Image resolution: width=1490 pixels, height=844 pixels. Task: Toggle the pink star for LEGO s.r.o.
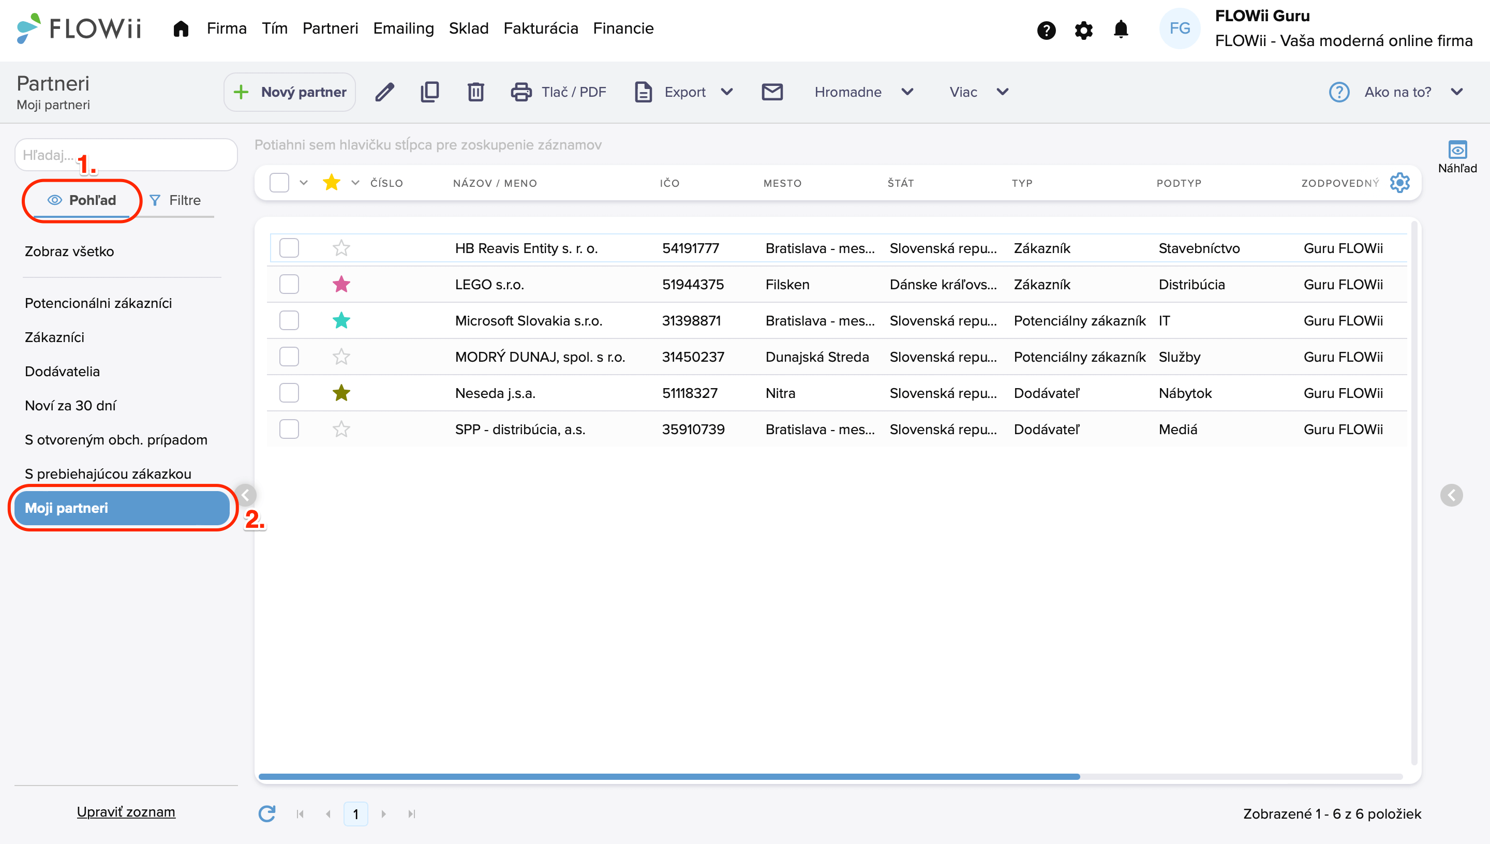[x=341, y=284]
